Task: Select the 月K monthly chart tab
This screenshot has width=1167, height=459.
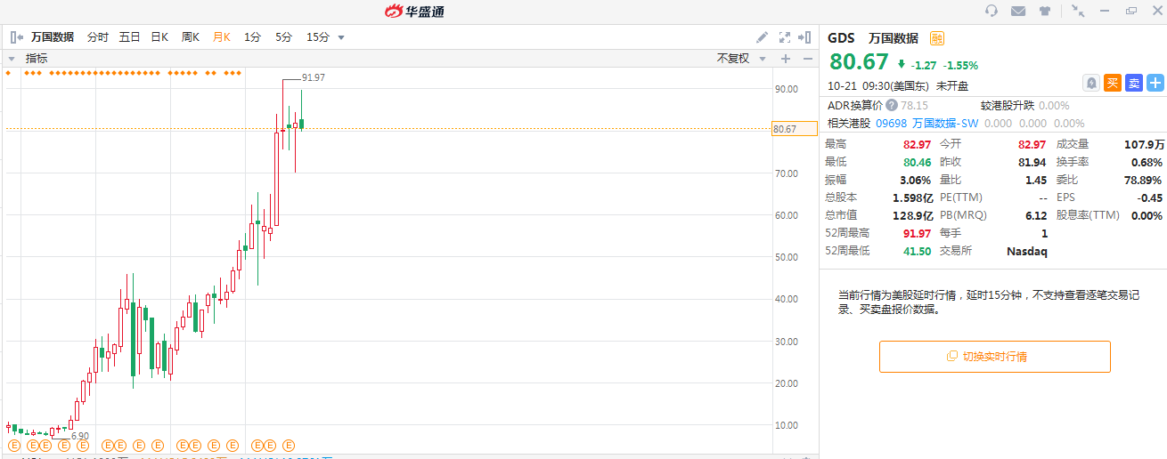Action: [x=221, y=37]
